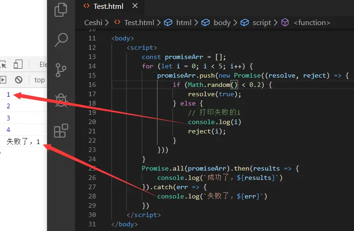The height and width of the screenshot is (231, 354).
Task: Place cursor on const promiseArr declaration
Action: pyautogui.click(x=184, y=57)
